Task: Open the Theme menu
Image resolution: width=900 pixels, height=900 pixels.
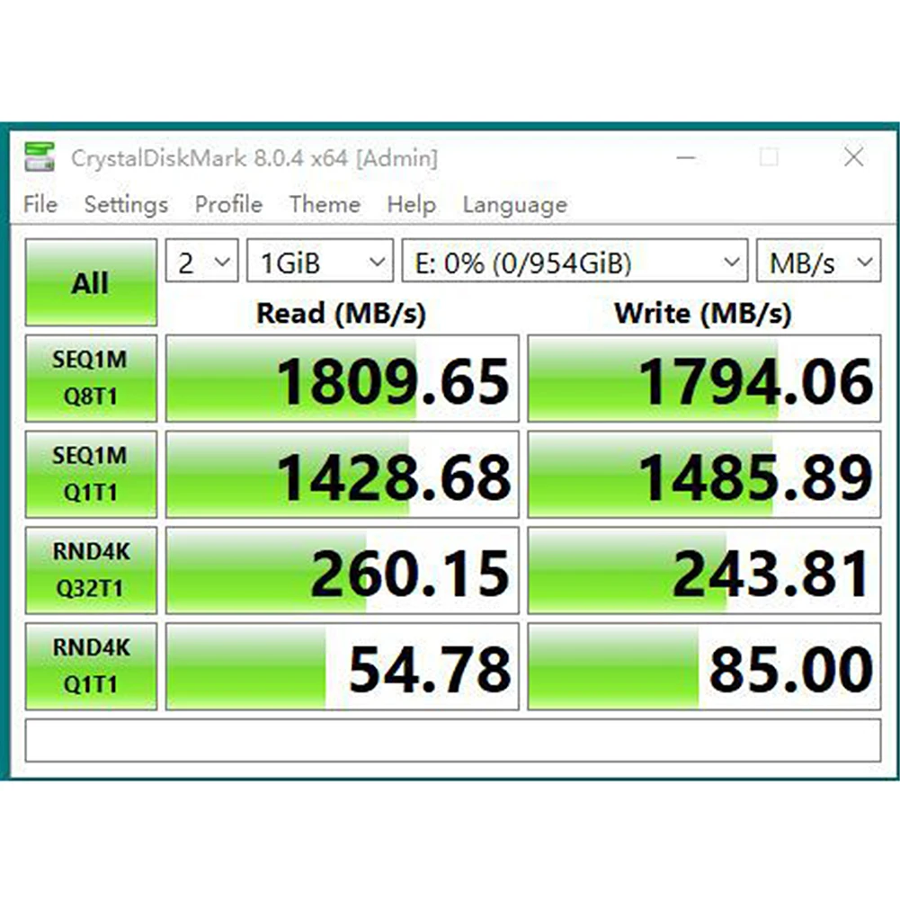Action: coord(325,204)
